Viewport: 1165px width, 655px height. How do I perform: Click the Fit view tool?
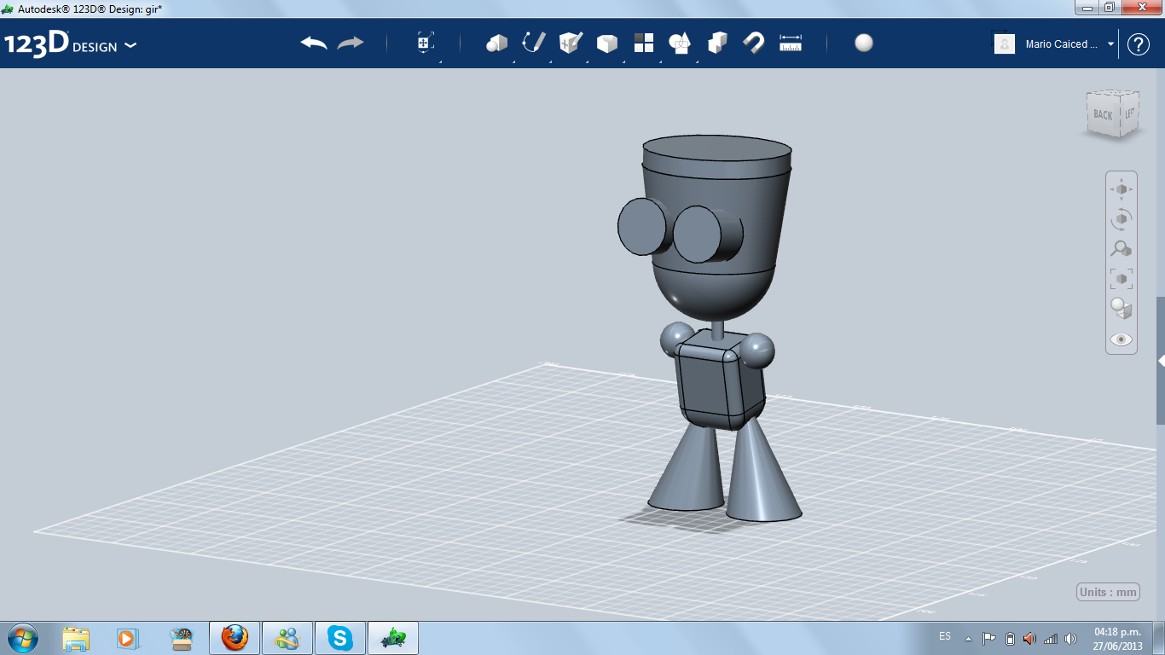coord(1122,279)
